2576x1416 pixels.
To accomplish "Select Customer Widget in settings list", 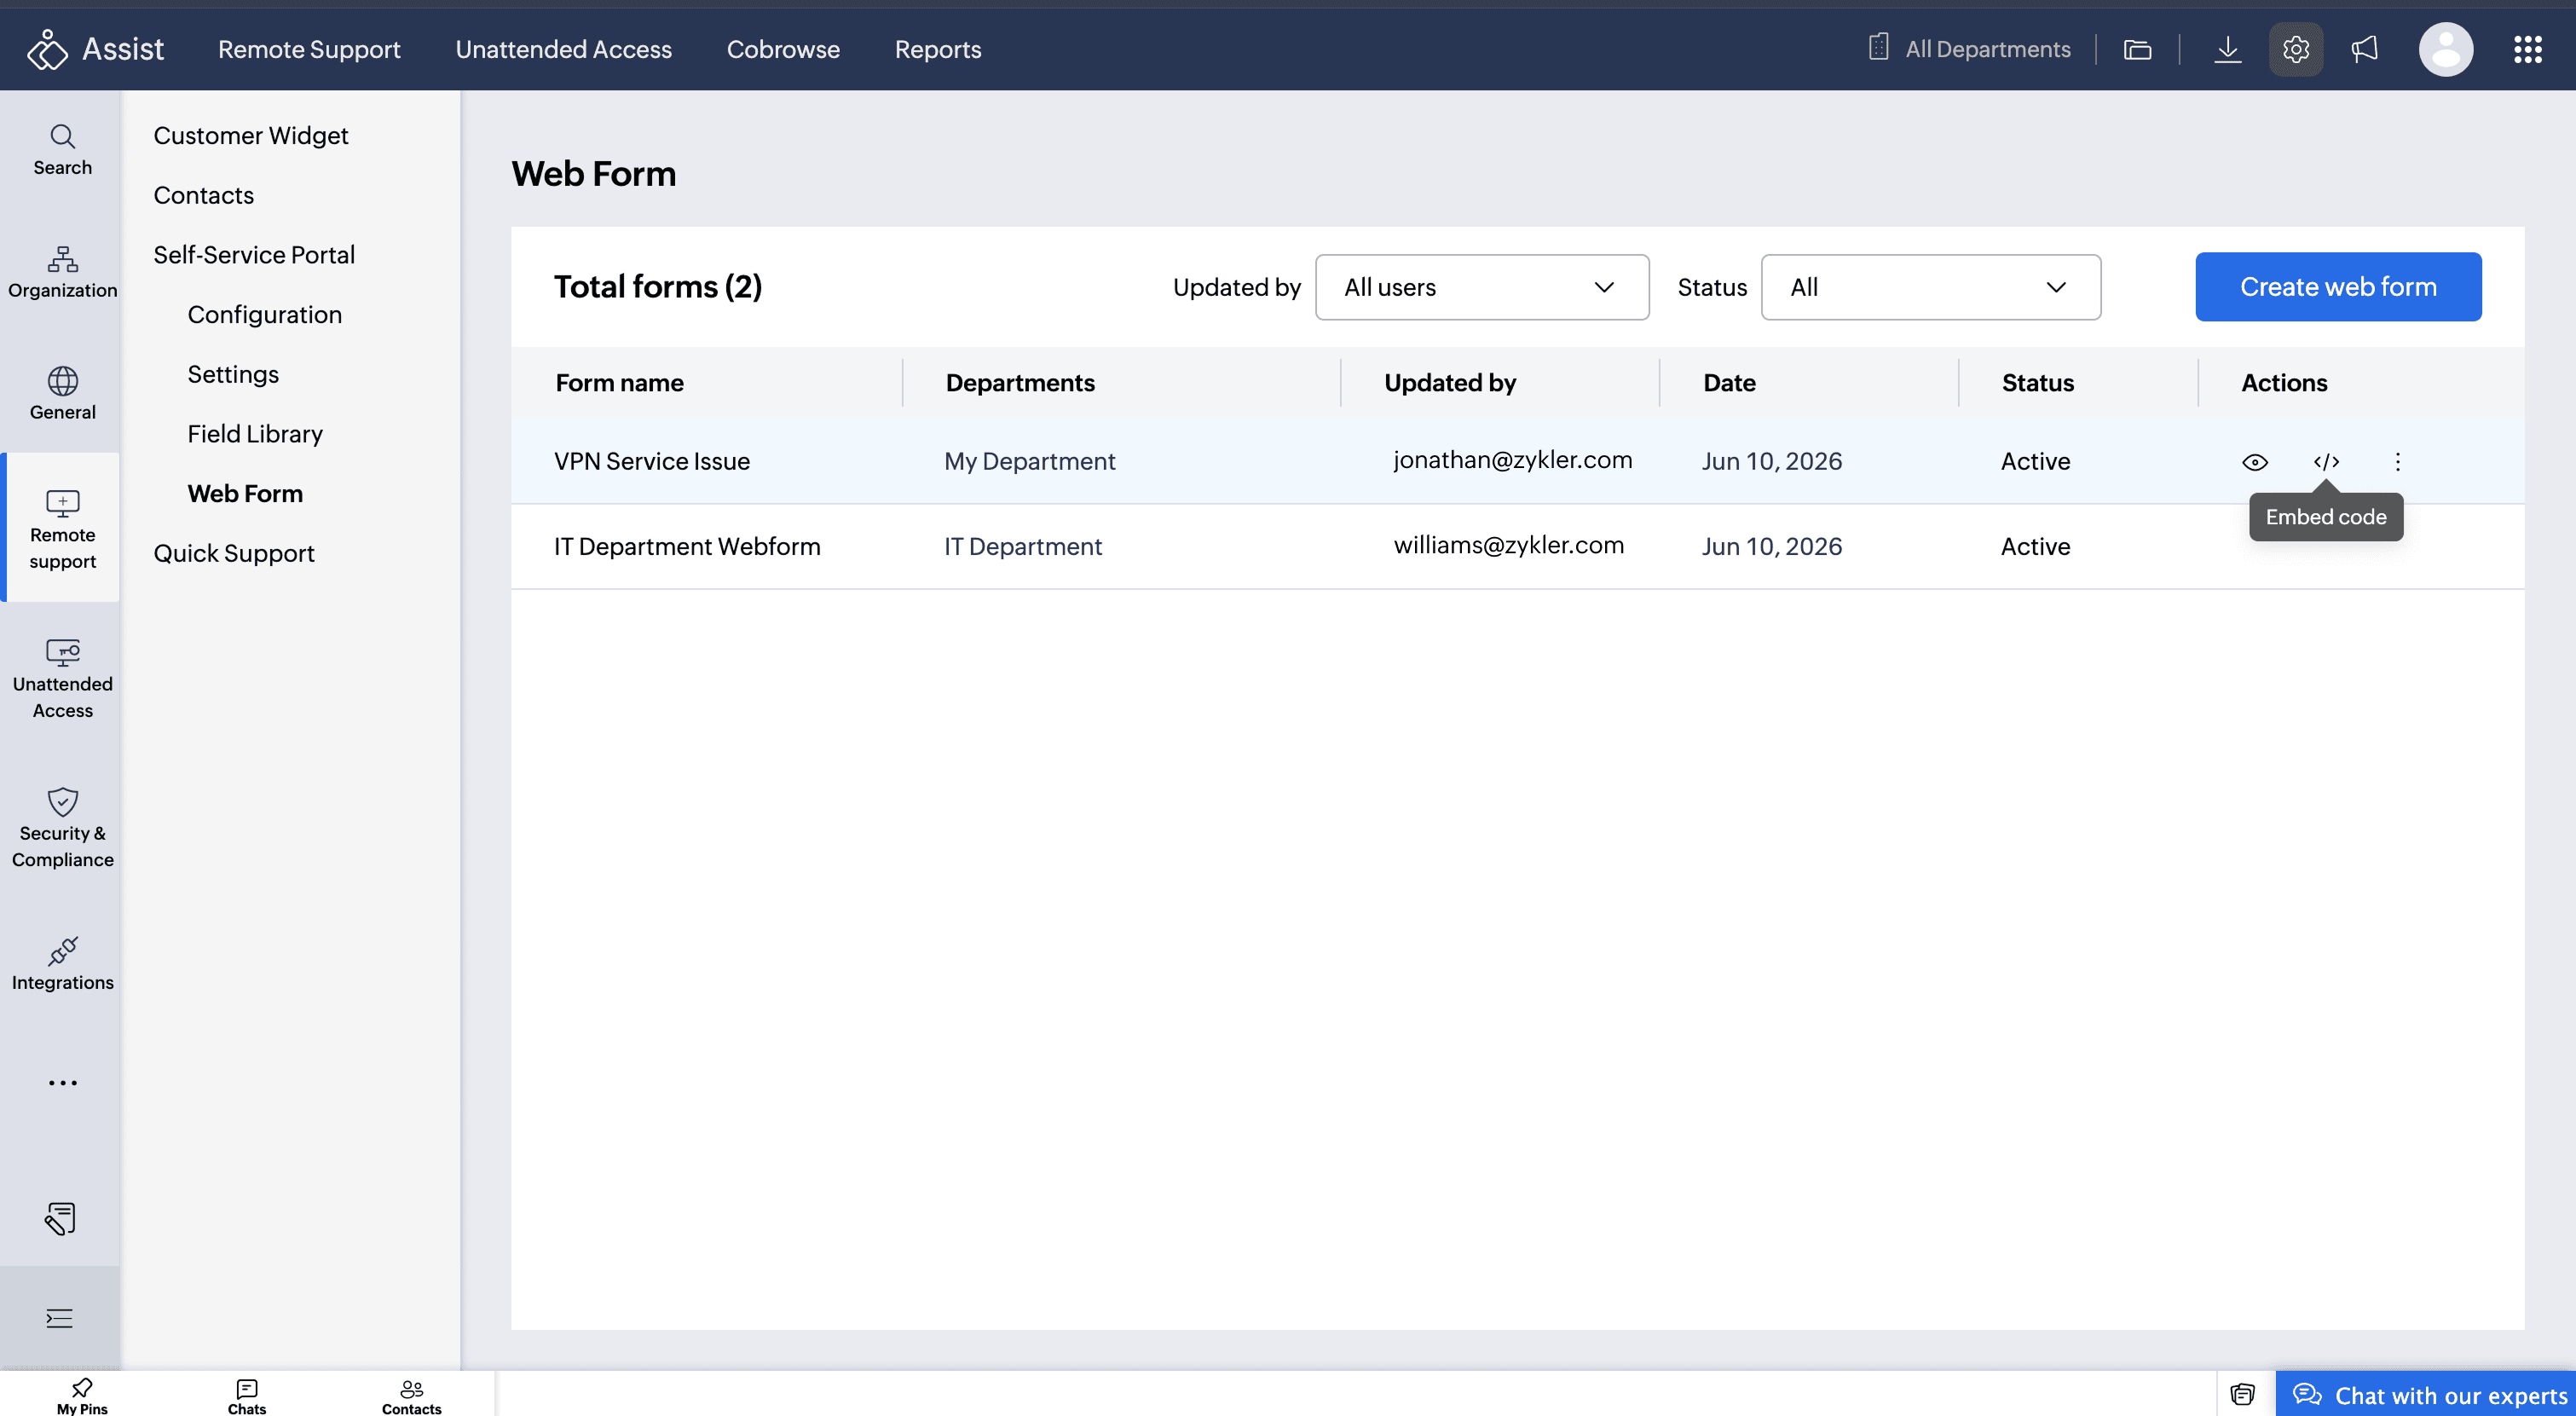I will coord(251,135).
